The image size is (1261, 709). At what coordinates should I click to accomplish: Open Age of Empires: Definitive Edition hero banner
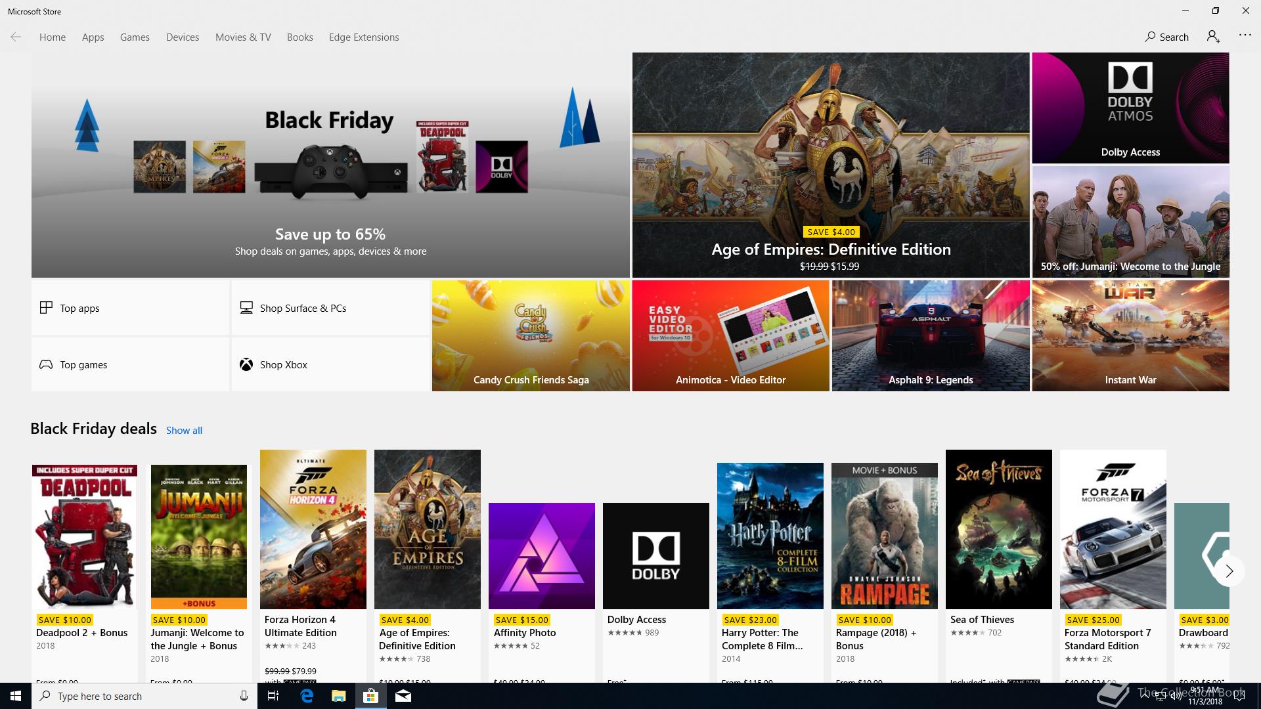tap(831, 165)
